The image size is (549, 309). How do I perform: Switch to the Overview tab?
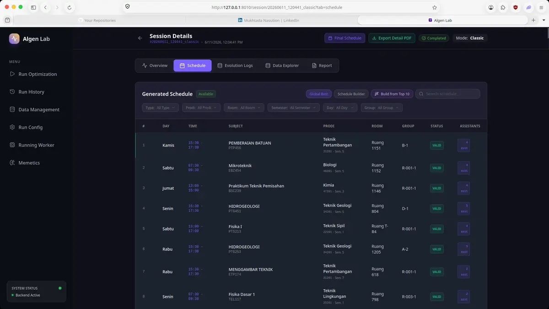point(155,65)
